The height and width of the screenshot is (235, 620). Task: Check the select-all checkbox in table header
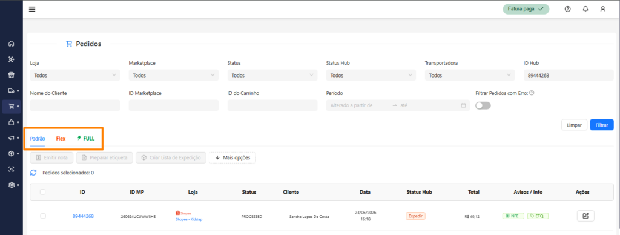click(x=43, y=192)
